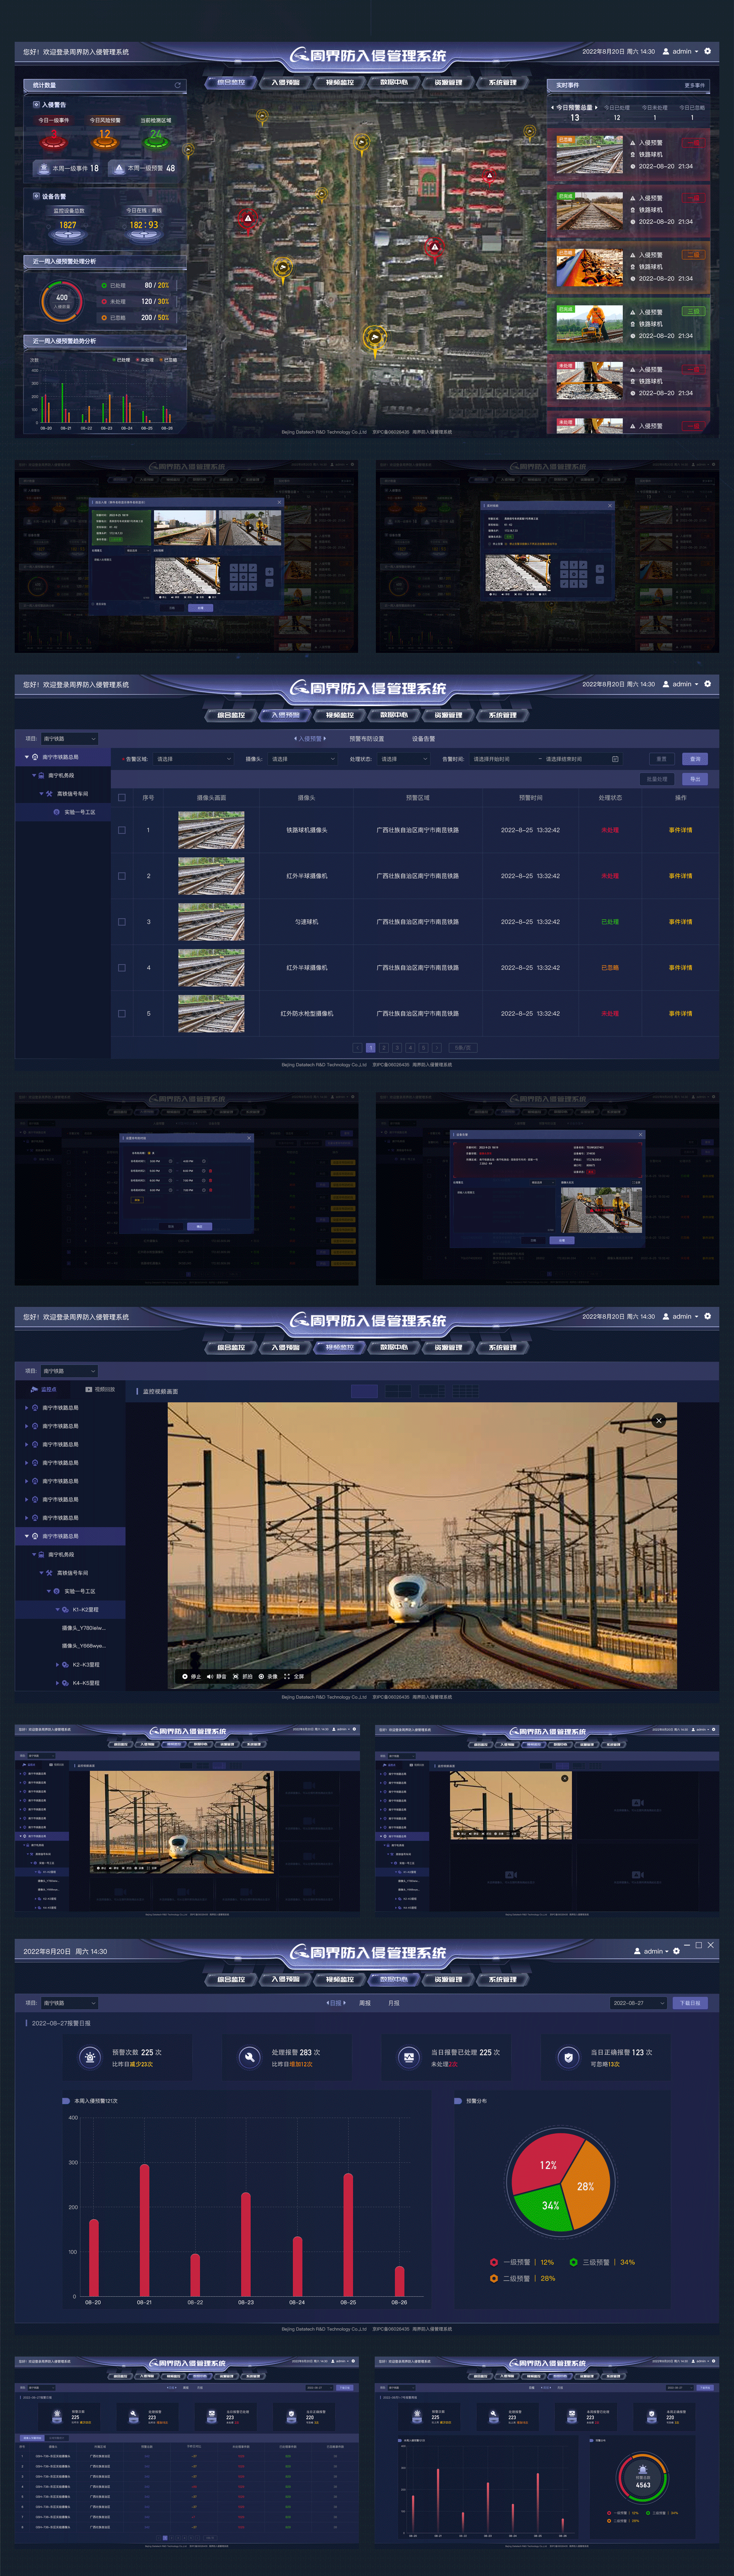Image resolution: width=734 pixels, height=2576 pixels.
Task: Click 录像 record icon on large train video
Action: (x=261, y=1677)
